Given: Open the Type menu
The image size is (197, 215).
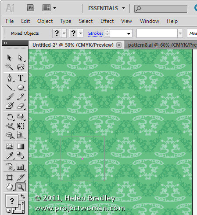Looking at the screenshot, I should pos(66,21).
